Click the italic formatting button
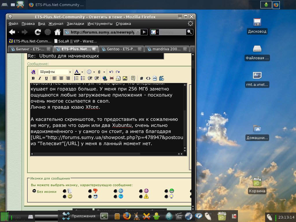 pos(40,78)
